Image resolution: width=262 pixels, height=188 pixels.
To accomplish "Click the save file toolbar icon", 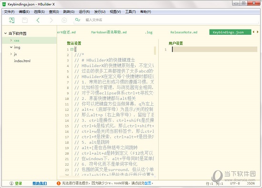I will click(x=25, y=20).
